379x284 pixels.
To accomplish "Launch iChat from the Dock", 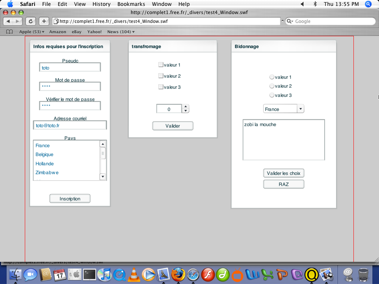I will pos(30,275).
